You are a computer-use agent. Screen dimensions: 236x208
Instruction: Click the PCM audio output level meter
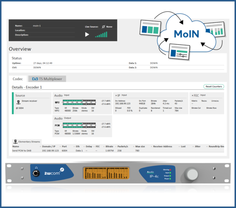(x=79, y=125)
